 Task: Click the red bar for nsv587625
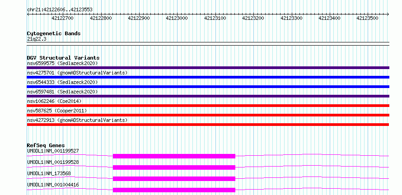click(208, 115)
